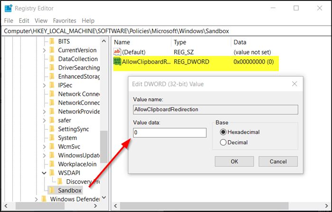Open the Edit menu
This screenshot has width=332, height=212.
[24, 21]
